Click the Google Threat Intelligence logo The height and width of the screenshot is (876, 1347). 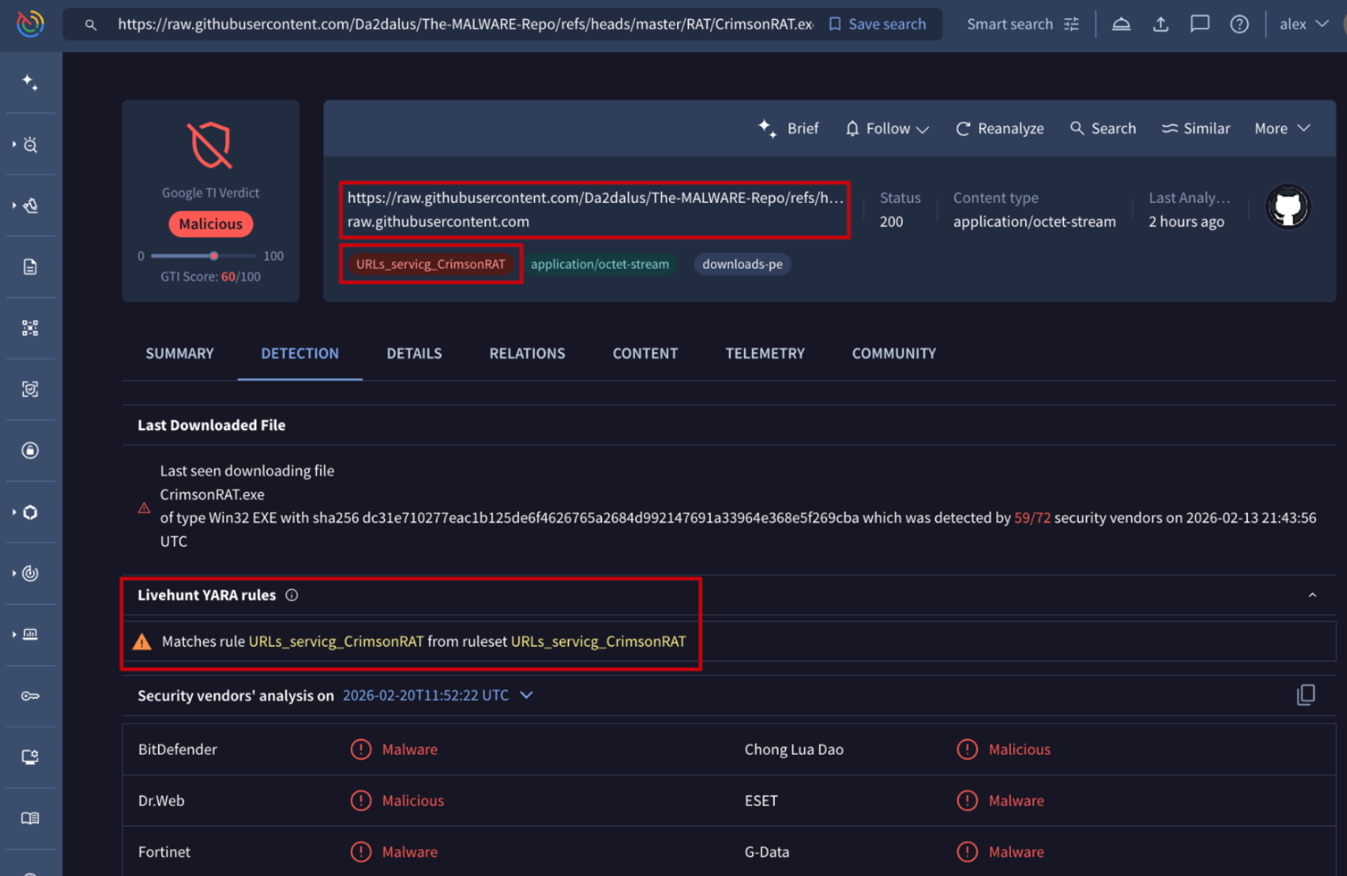(x=30, y=24)
